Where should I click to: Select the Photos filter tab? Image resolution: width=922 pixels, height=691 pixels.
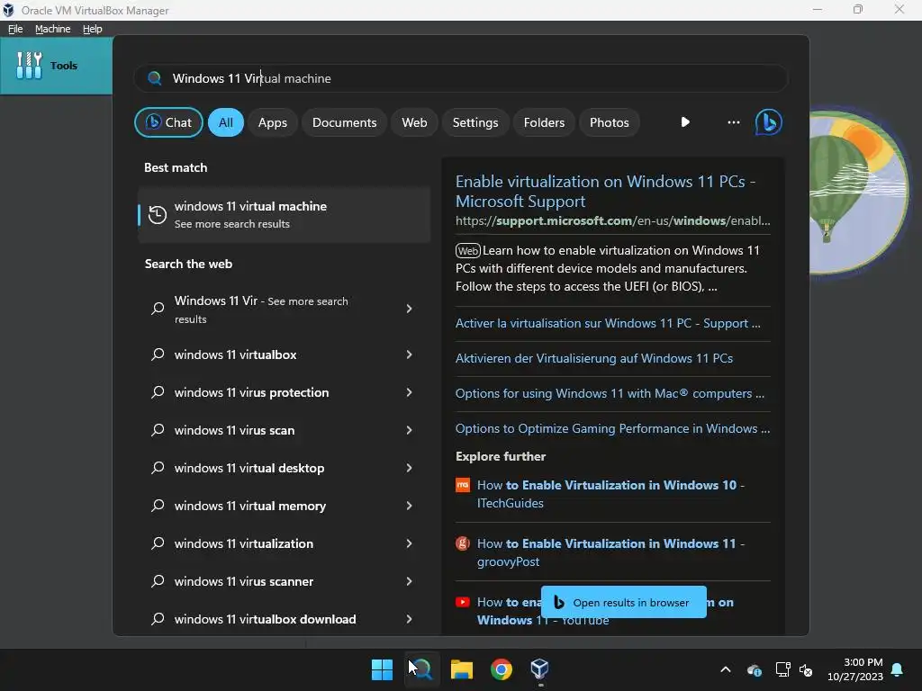tap(610, 122)
